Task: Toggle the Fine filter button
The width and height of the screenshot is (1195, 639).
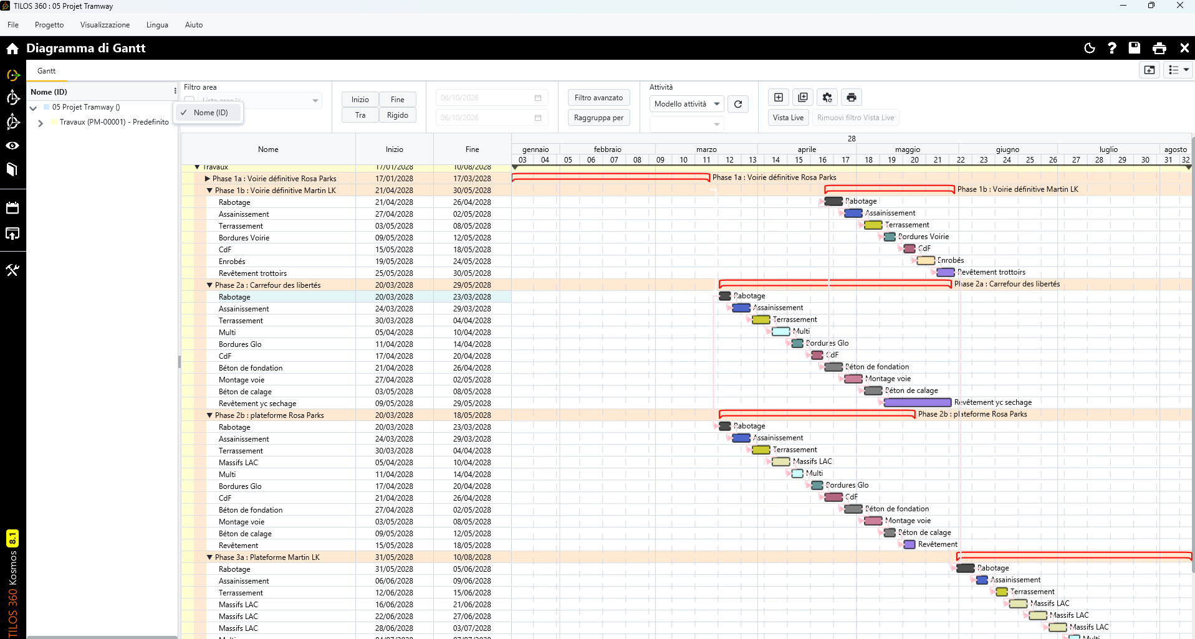Action: pos(398,100)
